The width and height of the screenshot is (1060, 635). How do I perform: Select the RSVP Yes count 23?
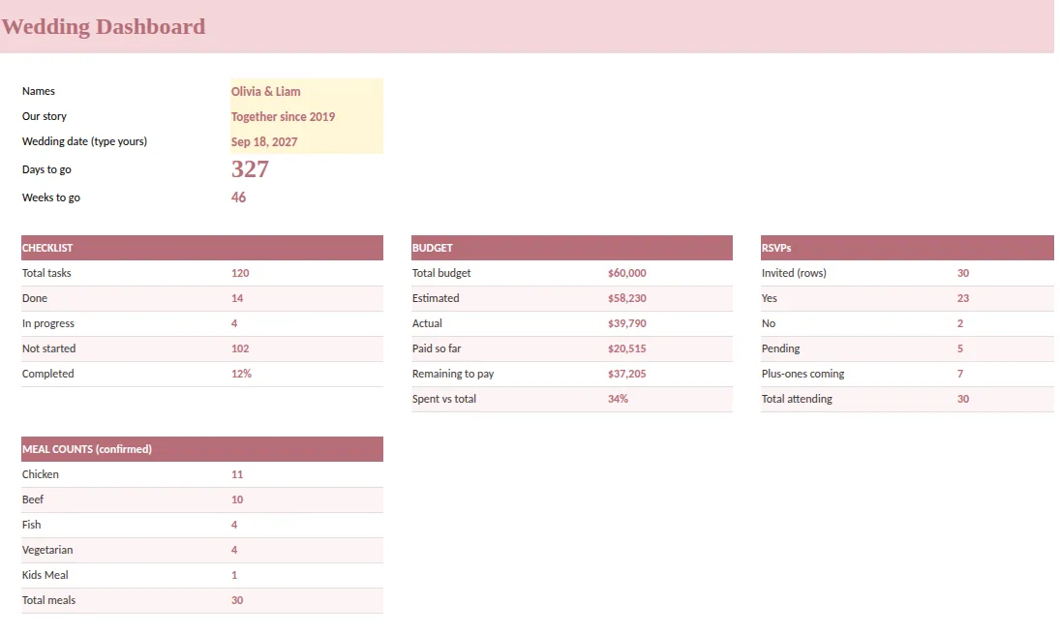click(x=963, y=298)
